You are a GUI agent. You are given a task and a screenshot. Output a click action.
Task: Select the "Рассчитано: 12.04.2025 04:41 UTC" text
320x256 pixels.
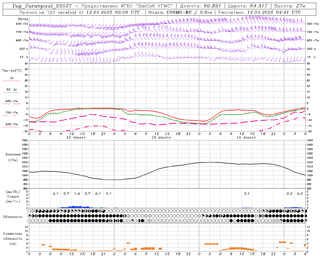[259, 12]
